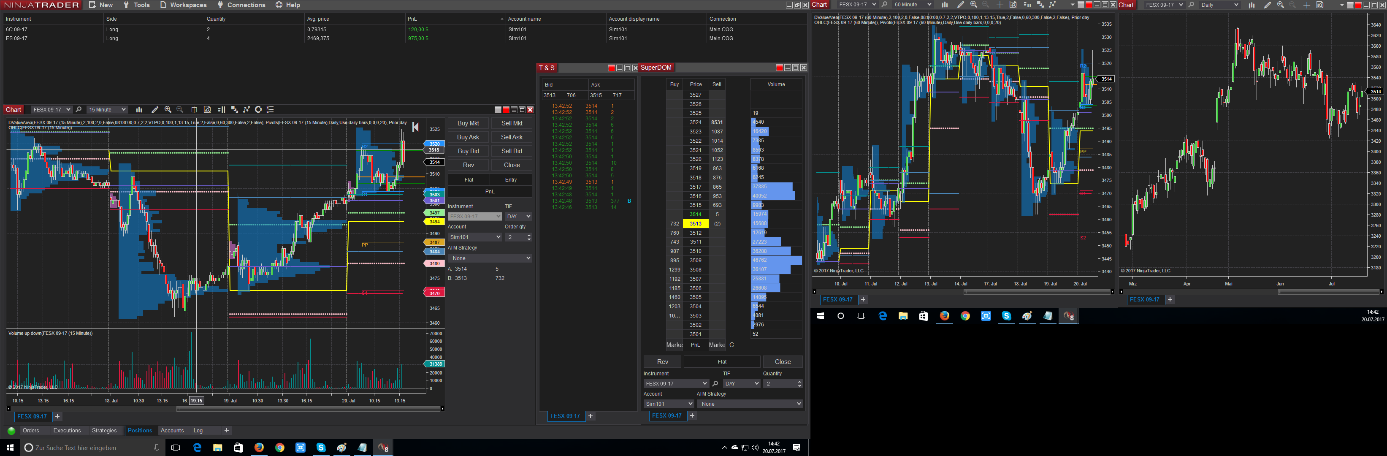Click Sell Bid in Chart Trader
Screen dimensions: 1387x456
[512, 151]
